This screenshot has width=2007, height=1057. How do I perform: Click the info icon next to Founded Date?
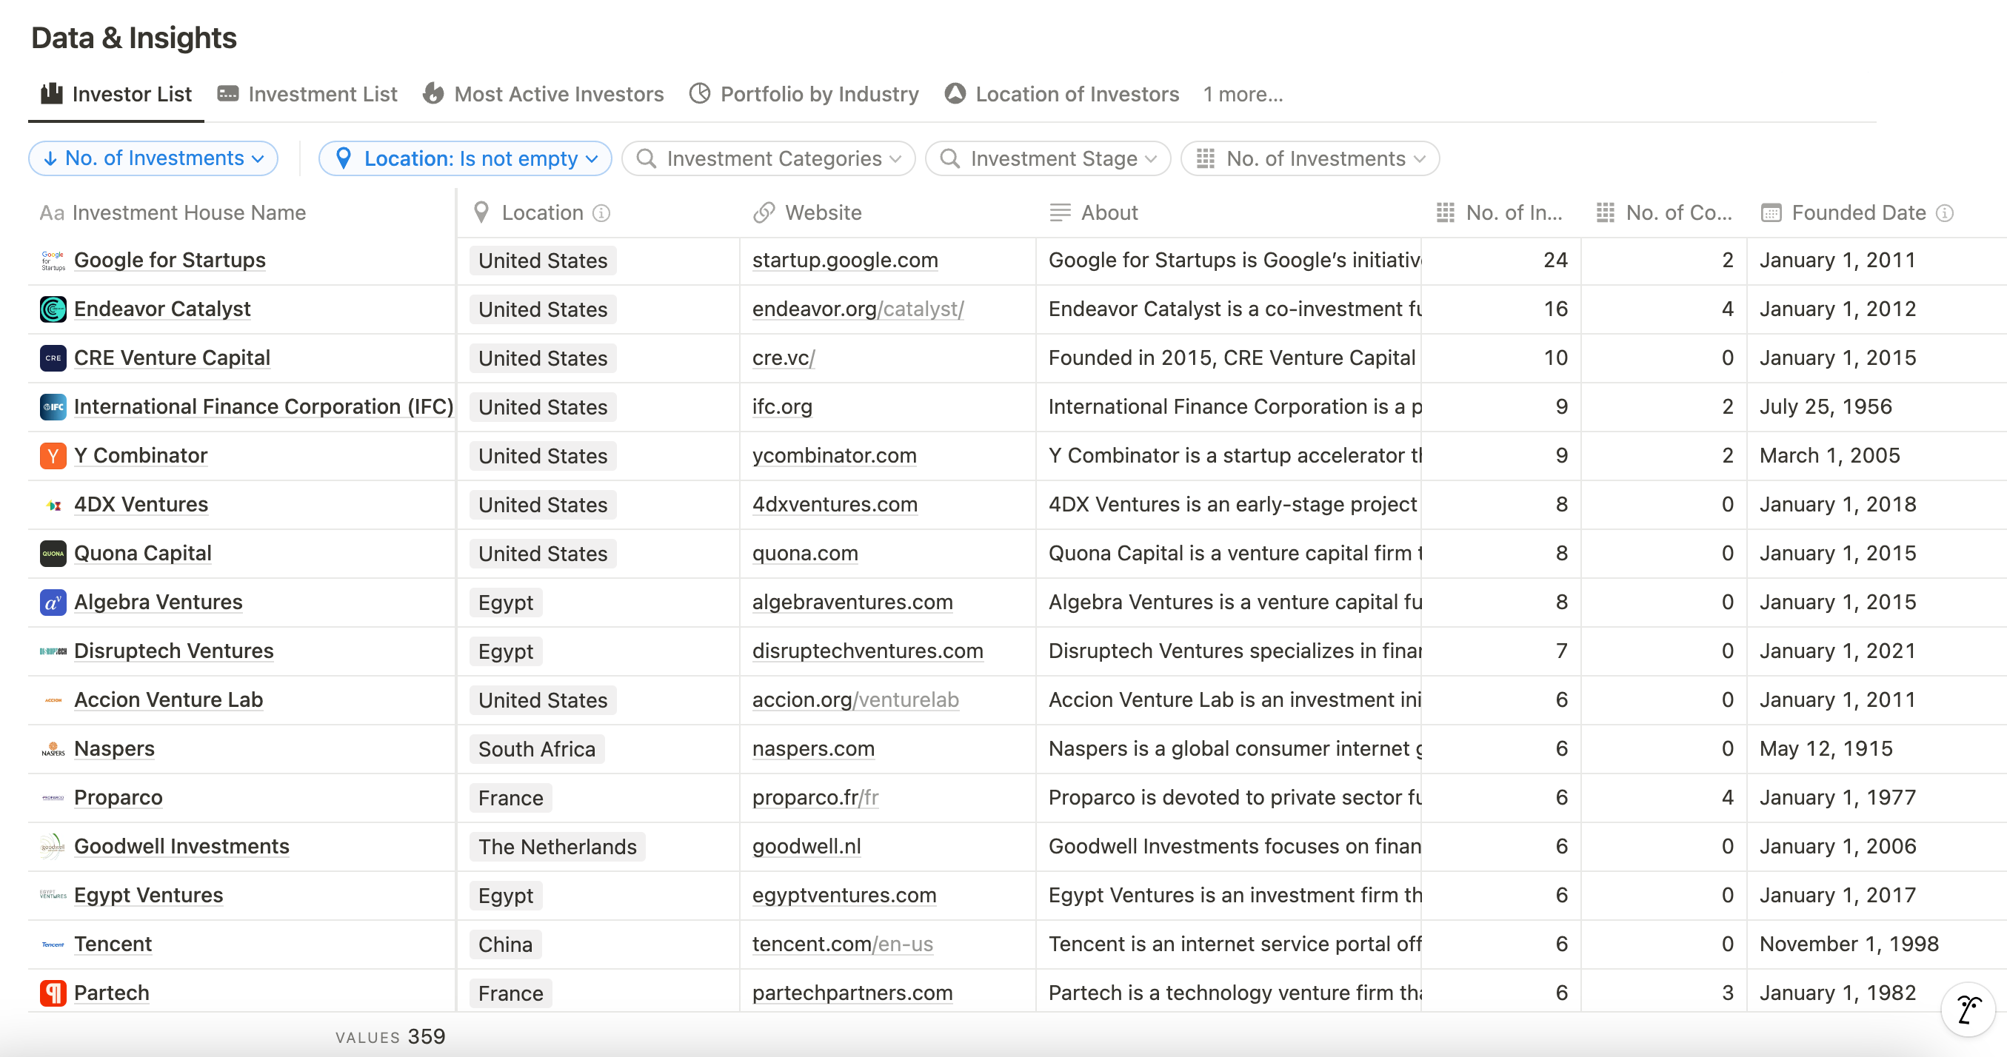pos(1945,212)
